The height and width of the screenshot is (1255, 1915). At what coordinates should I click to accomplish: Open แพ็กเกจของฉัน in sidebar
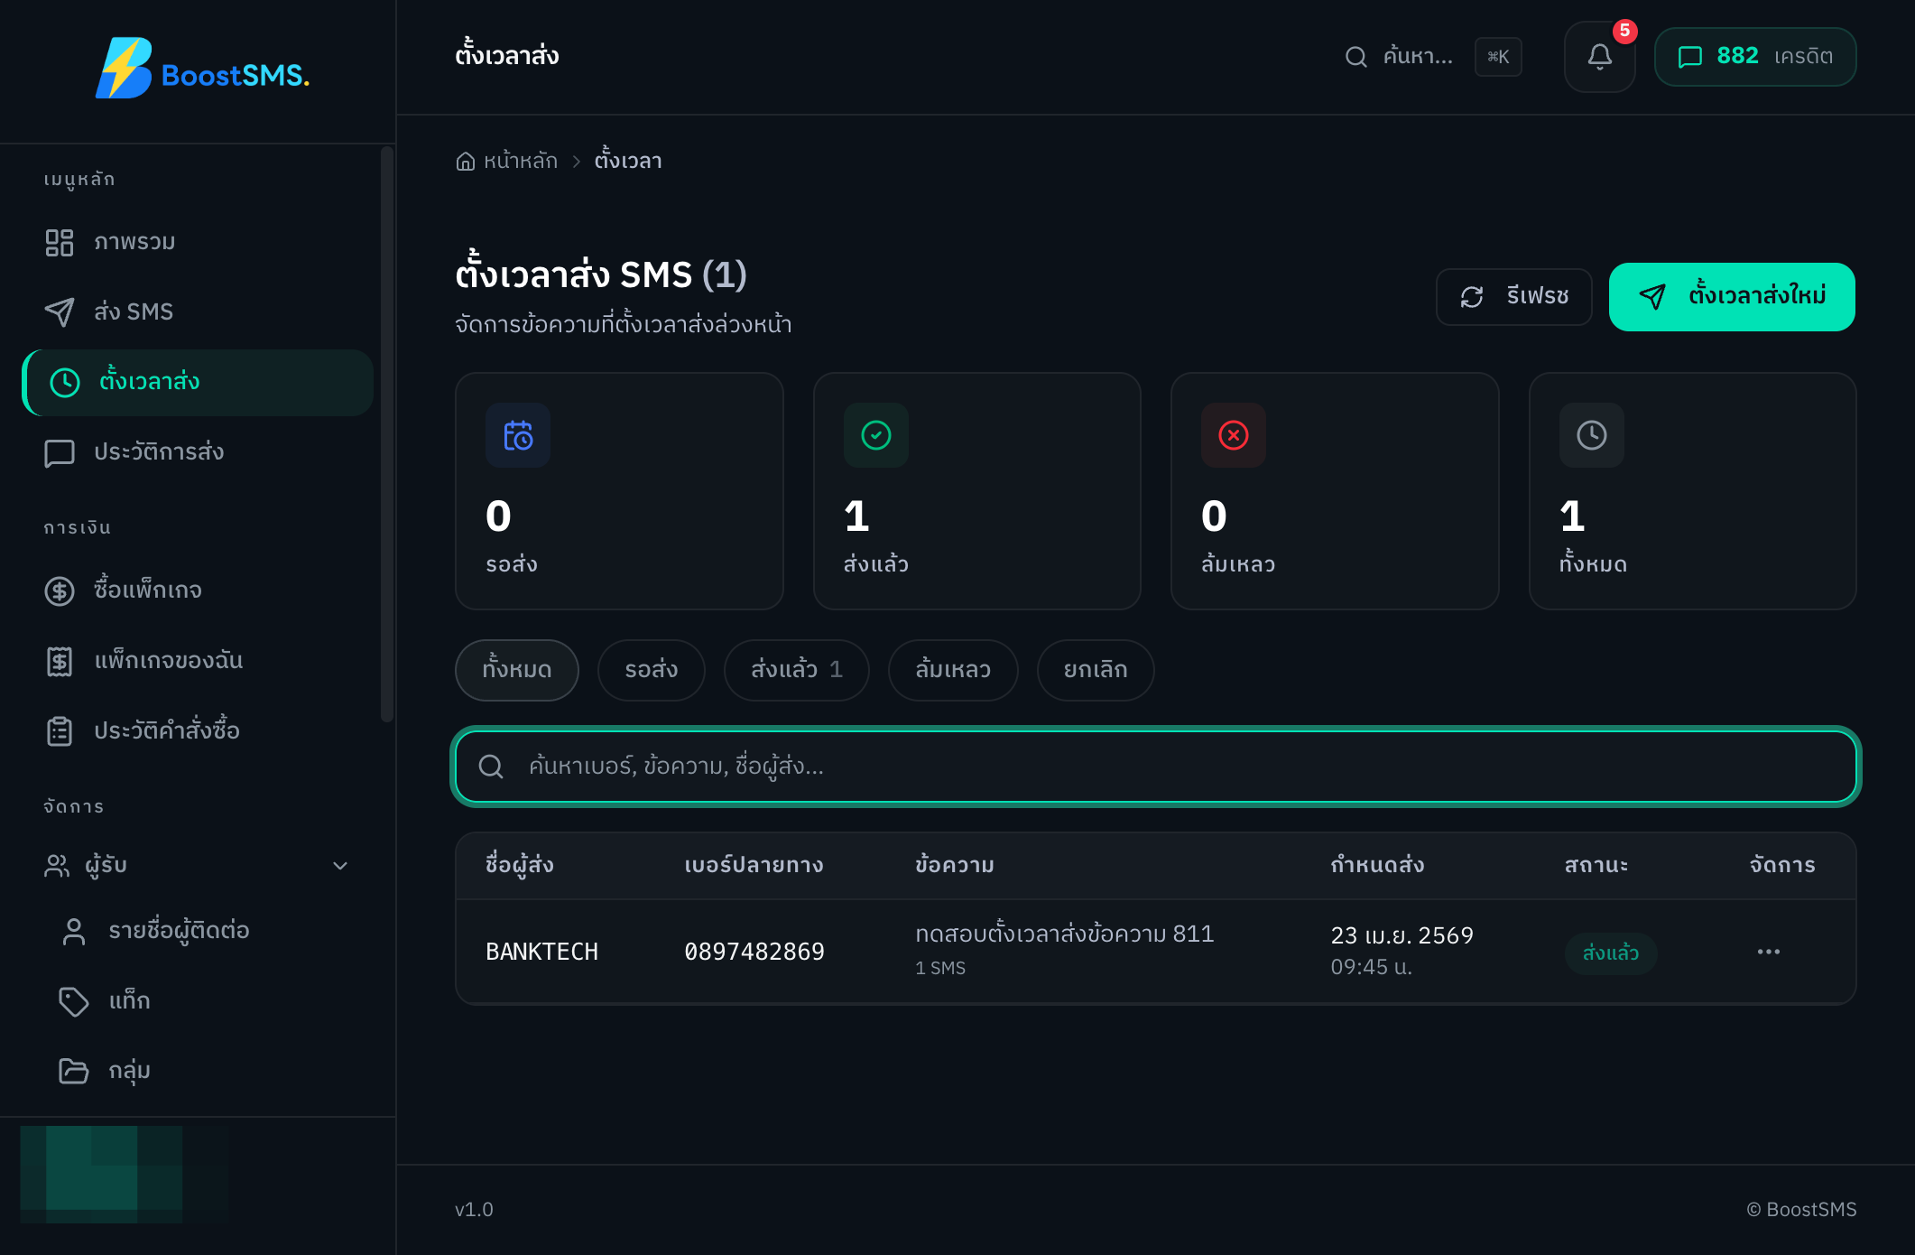click(198, 661)
